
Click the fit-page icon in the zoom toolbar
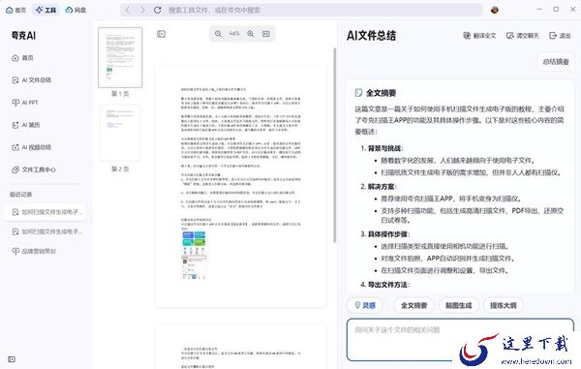coord(266,34)
